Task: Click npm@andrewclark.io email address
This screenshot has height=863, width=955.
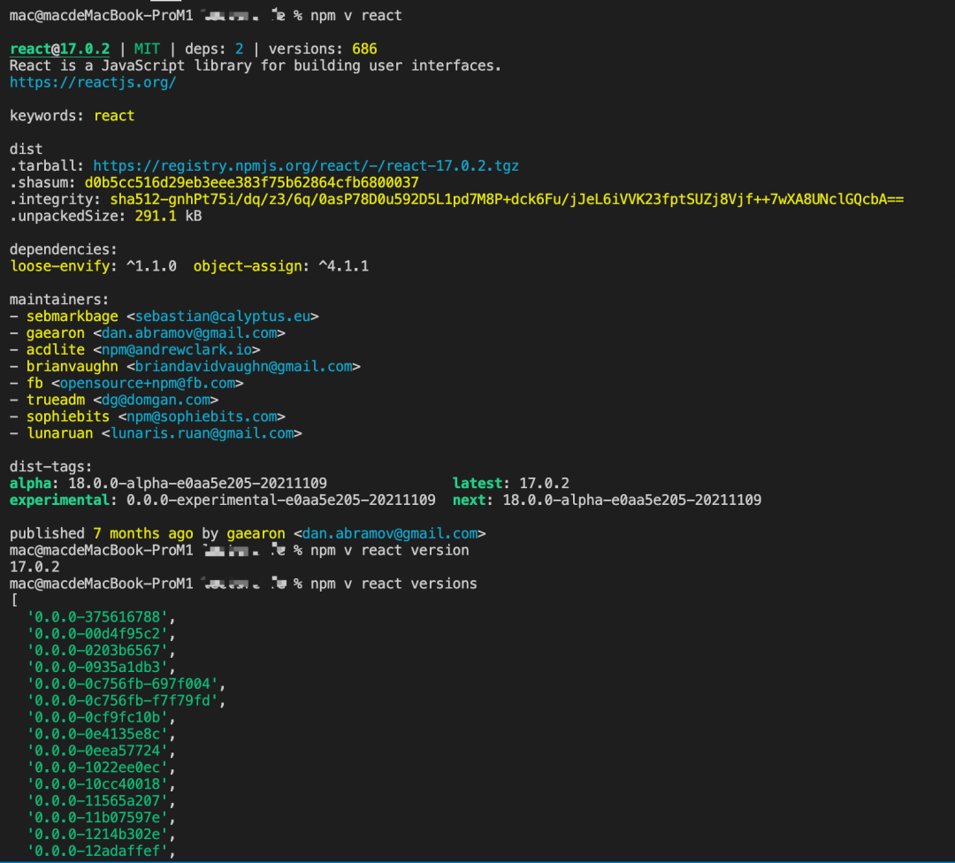Action: [x=177, y=349]
